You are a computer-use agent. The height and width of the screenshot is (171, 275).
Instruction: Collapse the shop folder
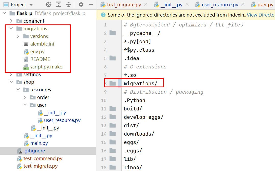(x=11, y=82)
